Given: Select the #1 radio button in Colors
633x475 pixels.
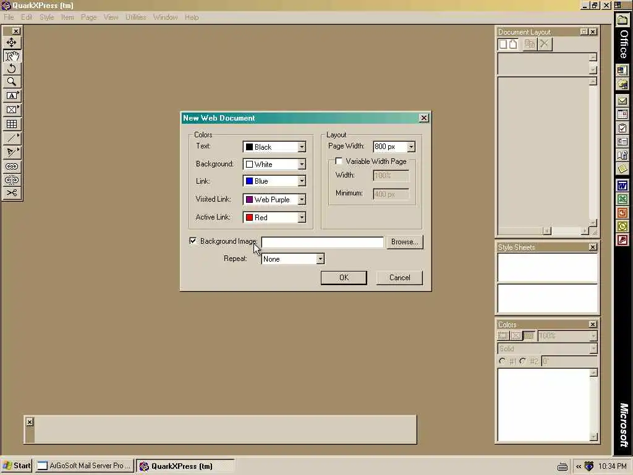Looking at the screenshot, I should pos(502,361).
